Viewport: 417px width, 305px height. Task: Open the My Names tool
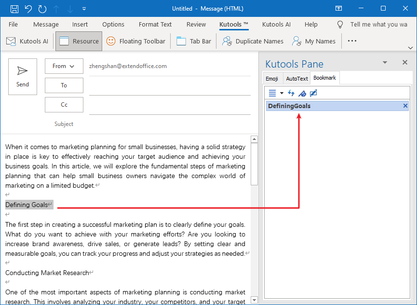314,41
